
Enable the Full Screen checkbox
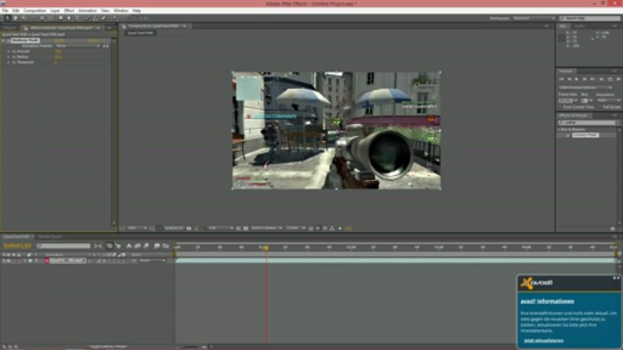click(600, 106)
